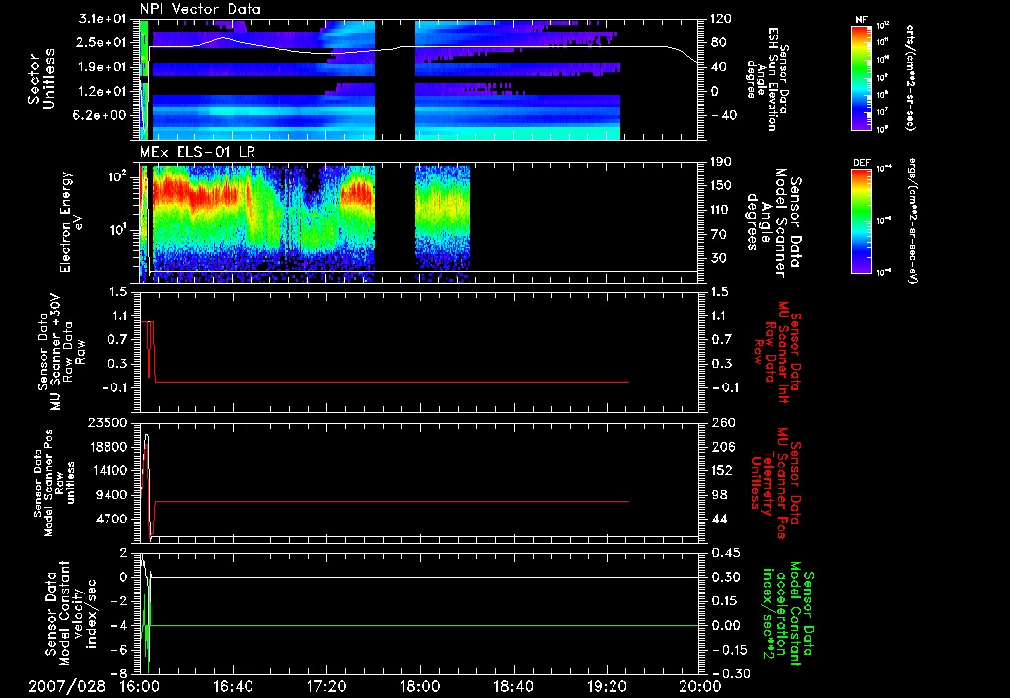
Task: Click the green 'Model Constant acceleration' label
Action: pos(787,613)
